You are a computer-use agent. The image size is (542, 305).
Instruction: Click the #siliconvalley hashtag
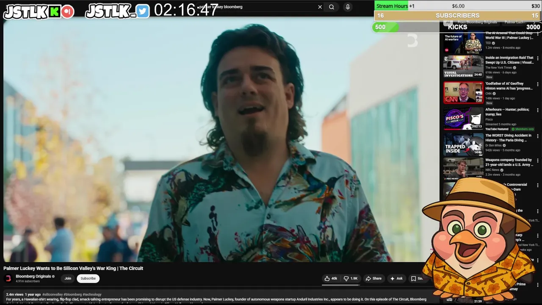pyautogui.click(x=53, y=294)
